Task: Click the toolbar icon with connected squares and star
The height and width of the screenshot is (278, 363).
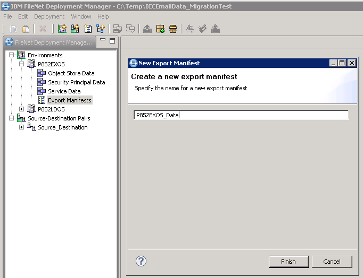Action: (101, 29)
